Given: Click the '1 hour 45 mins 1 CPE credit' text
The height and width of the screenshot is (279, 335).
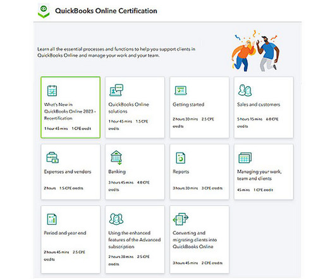Looking at the screenshot, I should pyautogui.click(x=68, y=128).
